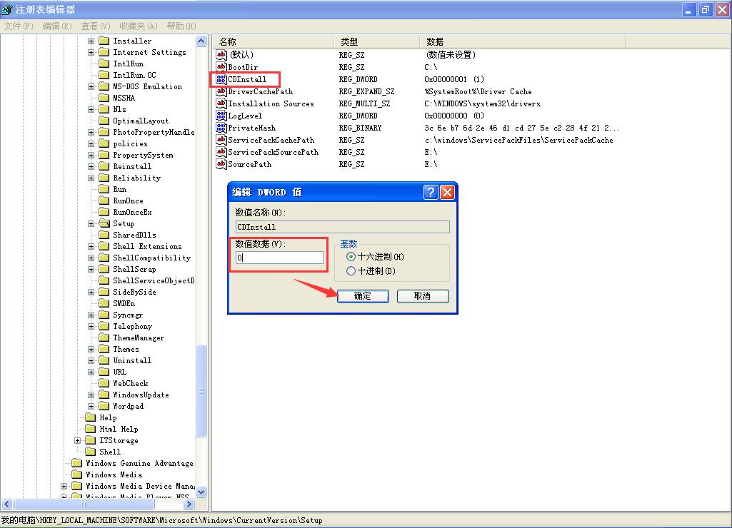Click the Run folder icon
The height and width of the screenshot is (528, 732).
pos(104,189)
